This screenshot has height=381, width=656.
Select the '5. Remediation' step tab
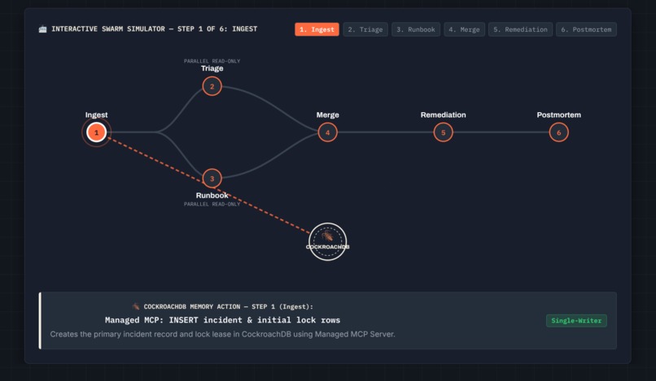tap(520, 29)
